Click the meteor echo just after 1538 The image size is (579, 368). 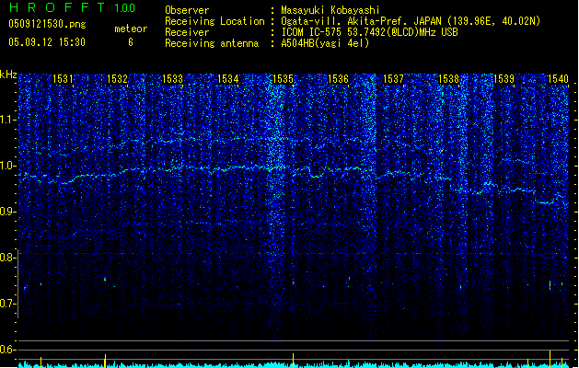(460, 286)
